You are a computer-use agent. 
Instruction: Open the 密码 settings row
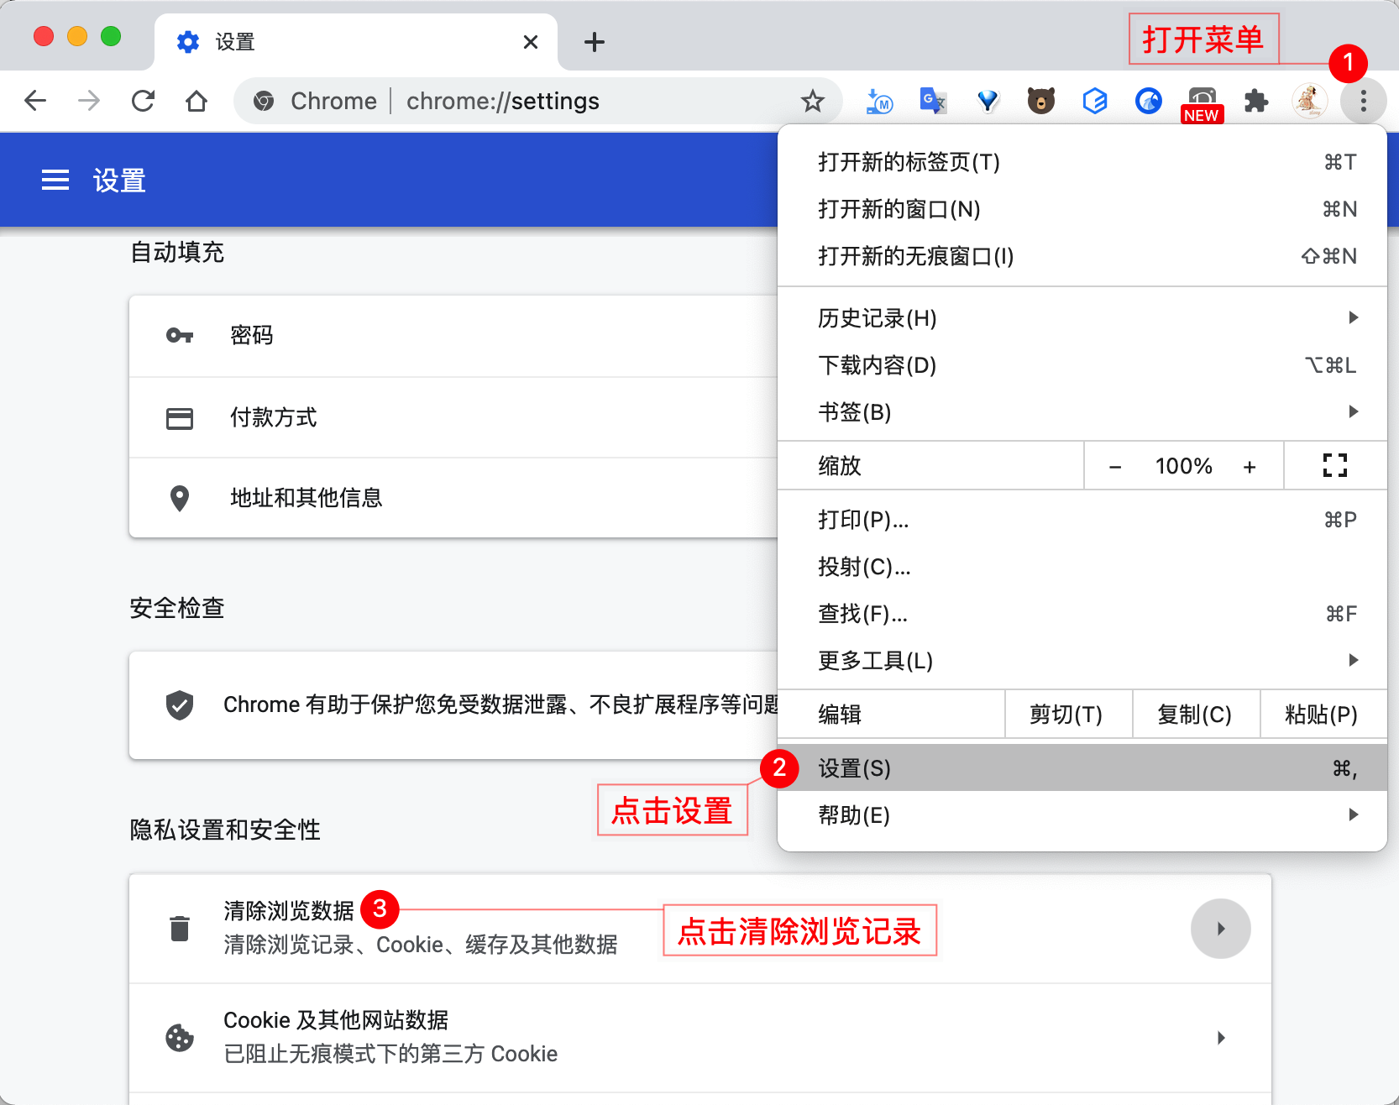tap(453, 336)
